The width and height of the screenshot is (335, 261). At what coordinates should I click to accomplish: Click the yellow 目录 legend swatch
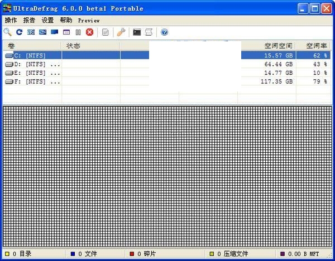[x=7, y=254]
